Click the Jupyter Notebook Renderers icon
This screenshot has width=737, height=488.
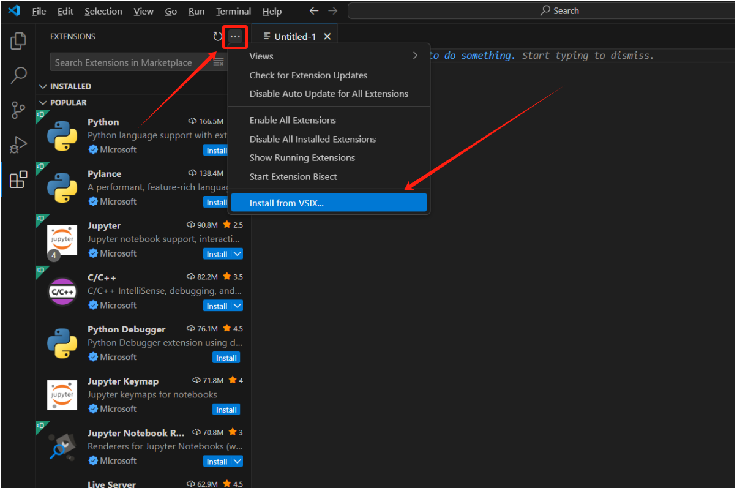[x=62, y=447]
